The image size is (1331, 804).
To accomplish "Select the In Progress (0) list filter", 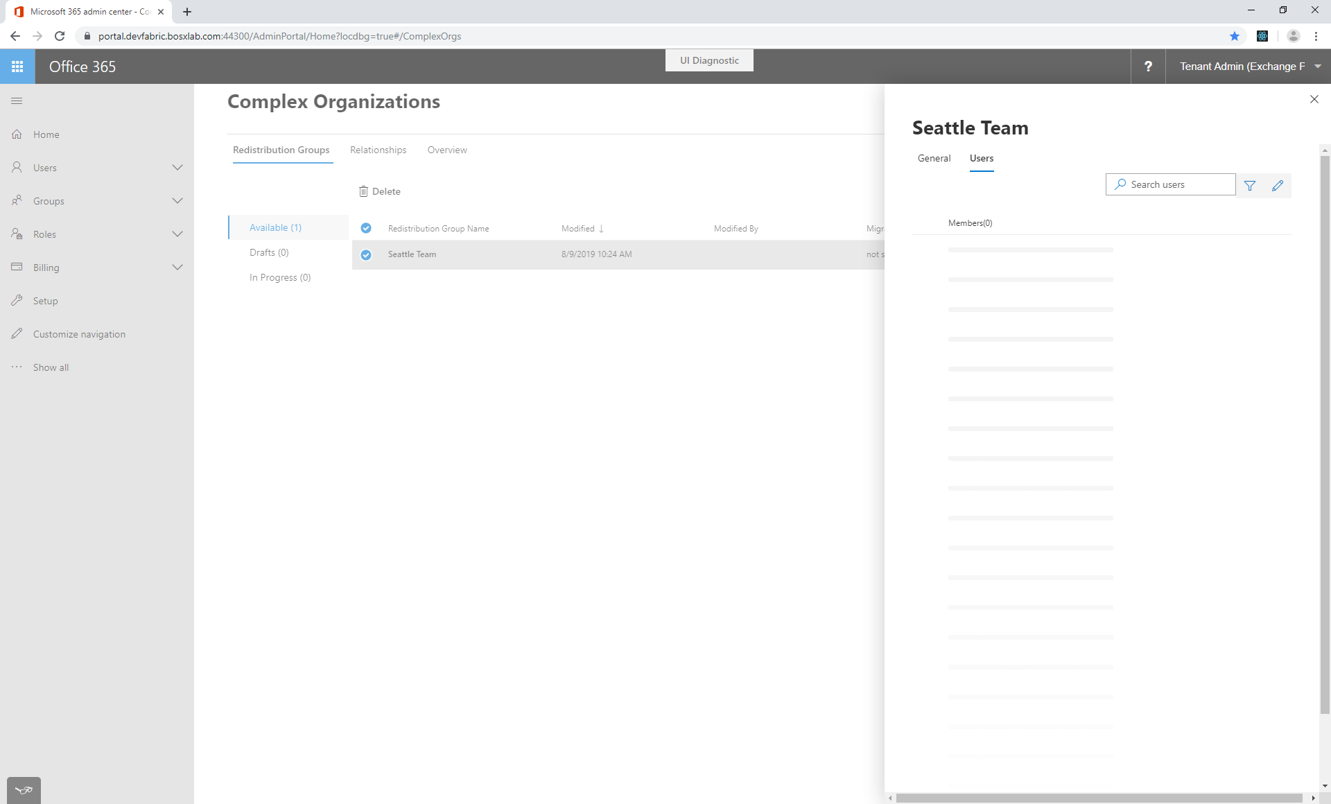I will click(280, 277).
